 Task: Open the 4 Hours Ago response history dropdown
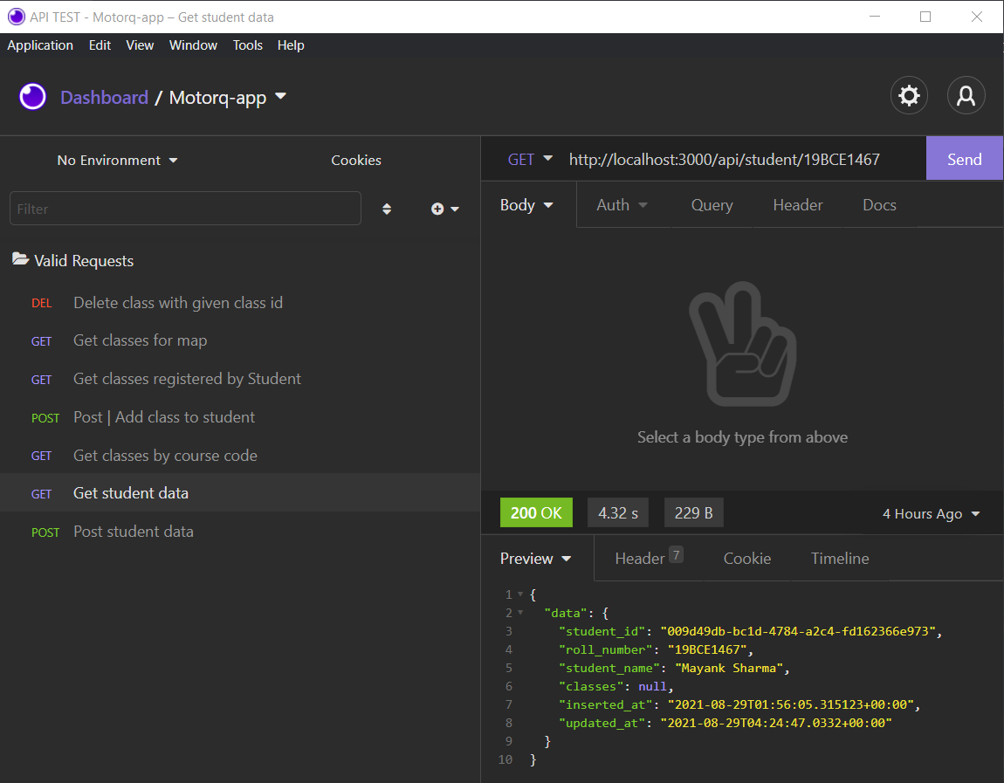click(x=930, y=514)
